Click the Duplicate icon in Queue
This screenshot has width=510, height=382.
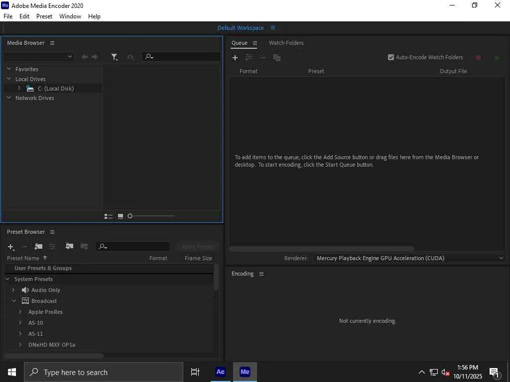pos(277,58)
